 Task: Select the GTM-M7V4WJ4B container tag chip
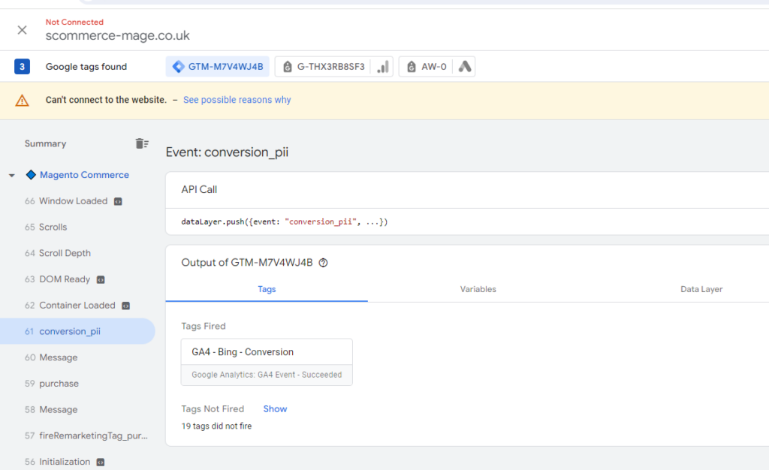pyautogui.click(x=217, y=67)
